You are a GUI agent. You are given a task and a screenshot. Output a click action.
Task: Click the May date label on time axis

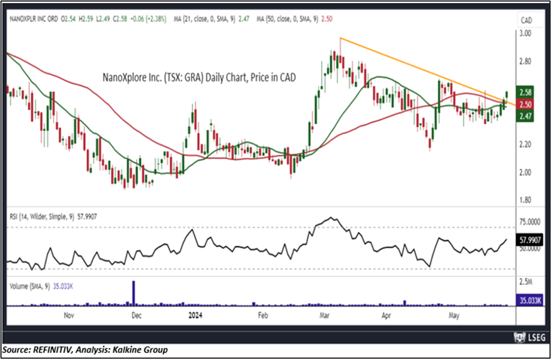(453, 315)
